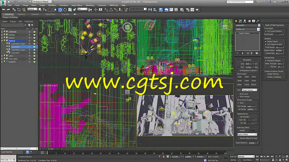Click the Select and Link chain icon
The width and height of the screenshot is (289, 162).
14,10
